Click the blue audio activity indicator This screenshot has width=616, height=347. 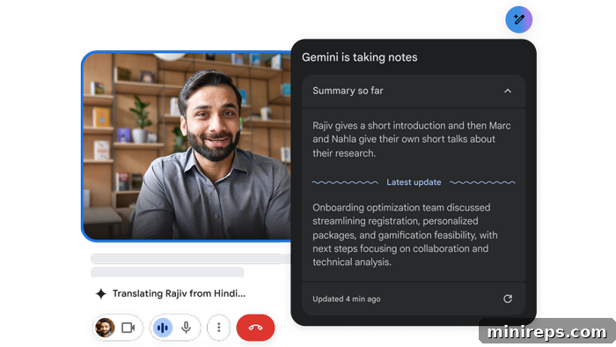[x=163, y=328]
